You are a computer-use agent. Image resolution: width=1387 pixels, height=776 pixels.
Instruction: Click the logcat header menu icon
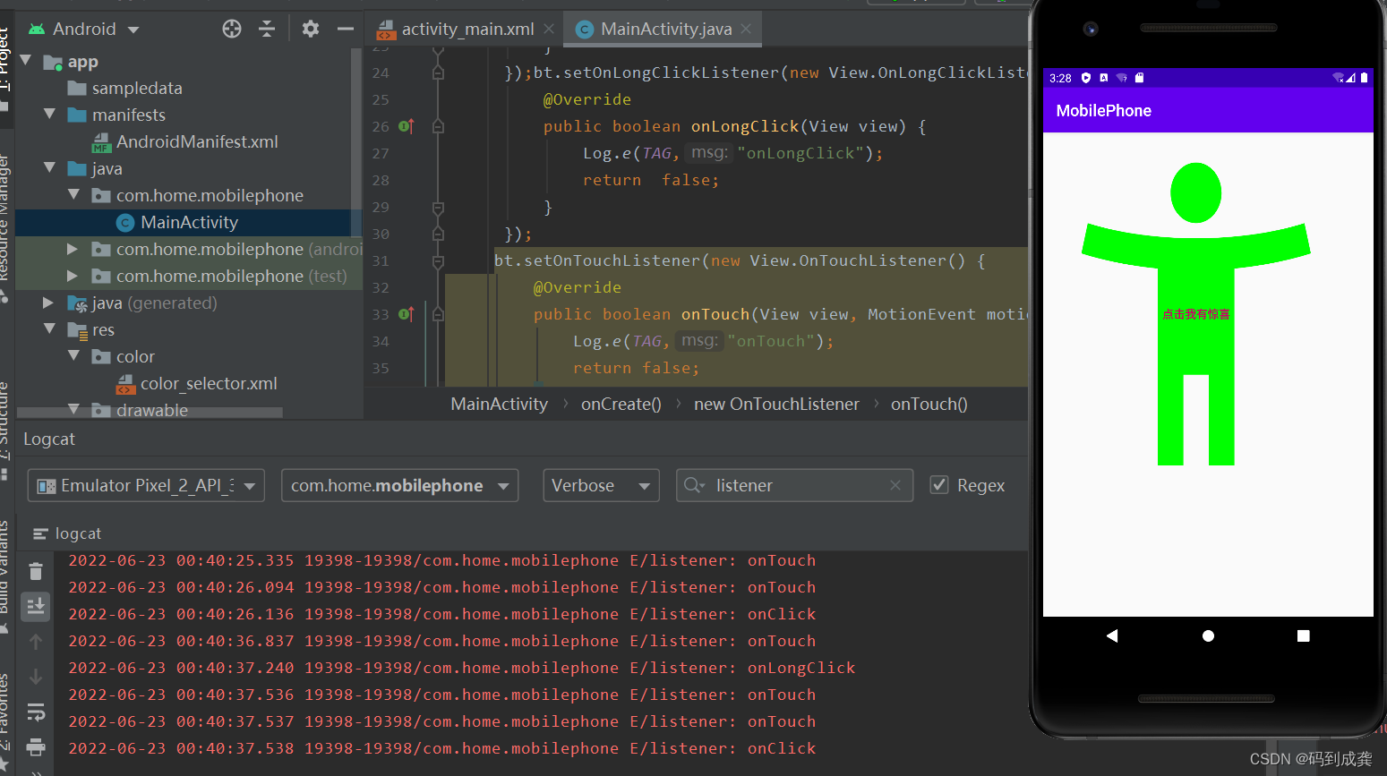[x=39, y=533]
